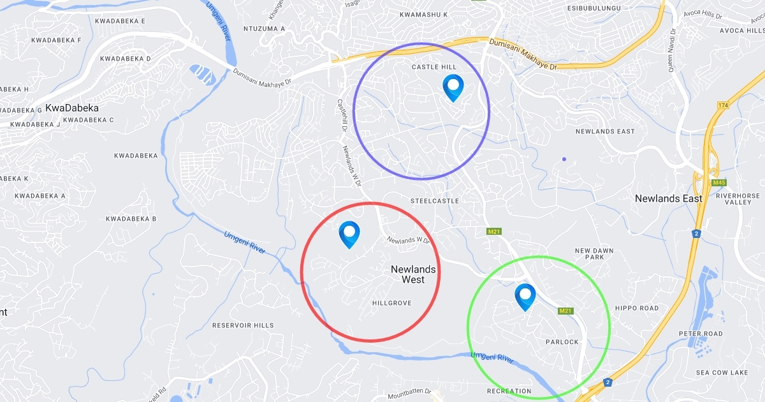Screen dimensions: 765x402
Task: Click the Castle Hill label
Action: coord(434,67)
